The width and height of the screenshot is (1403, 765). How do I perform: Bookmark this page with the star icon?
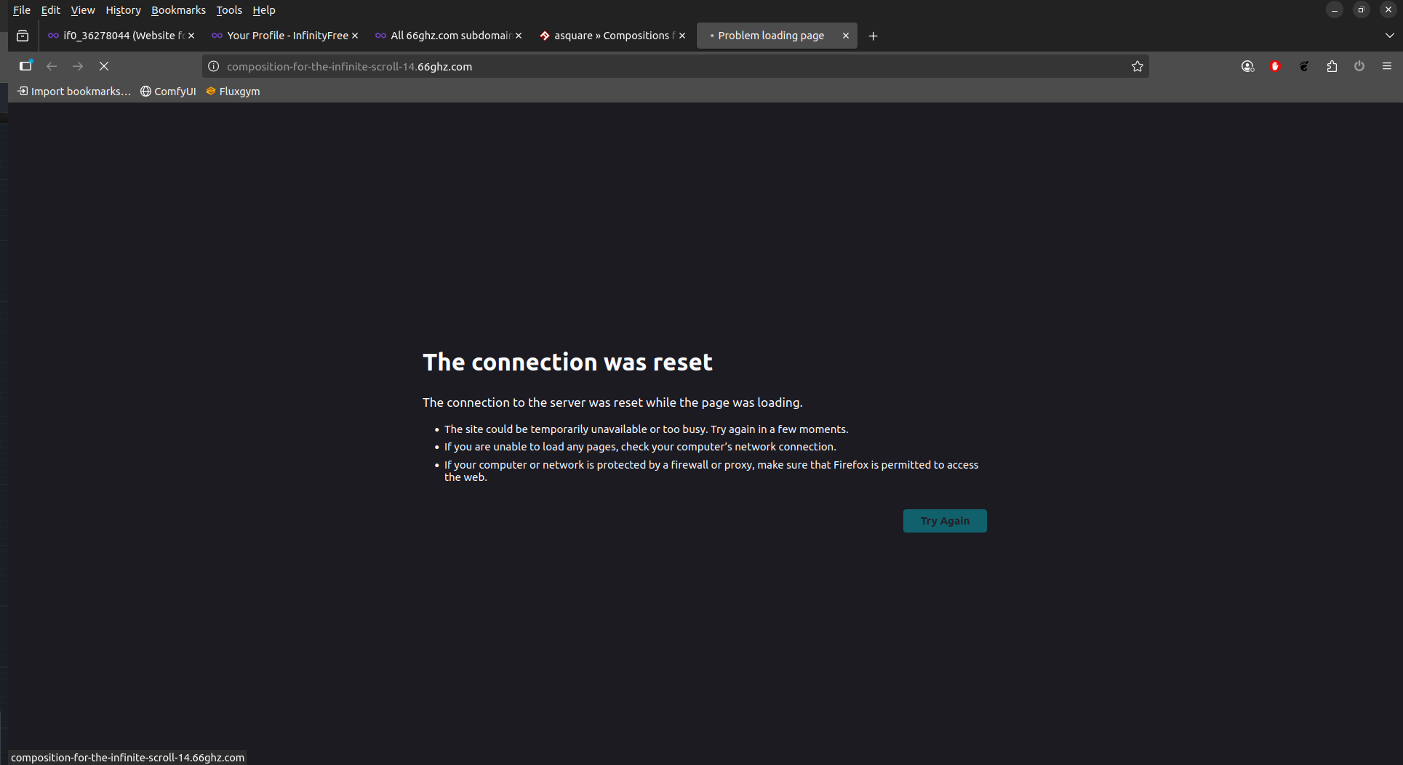(1138, 66)
